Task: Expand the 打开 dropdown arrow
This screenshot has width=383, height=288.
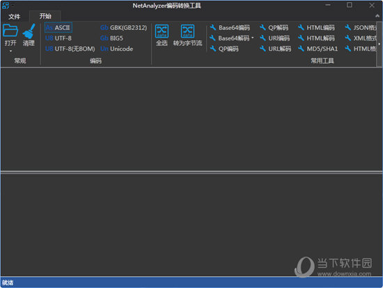Action: [10, 51]
